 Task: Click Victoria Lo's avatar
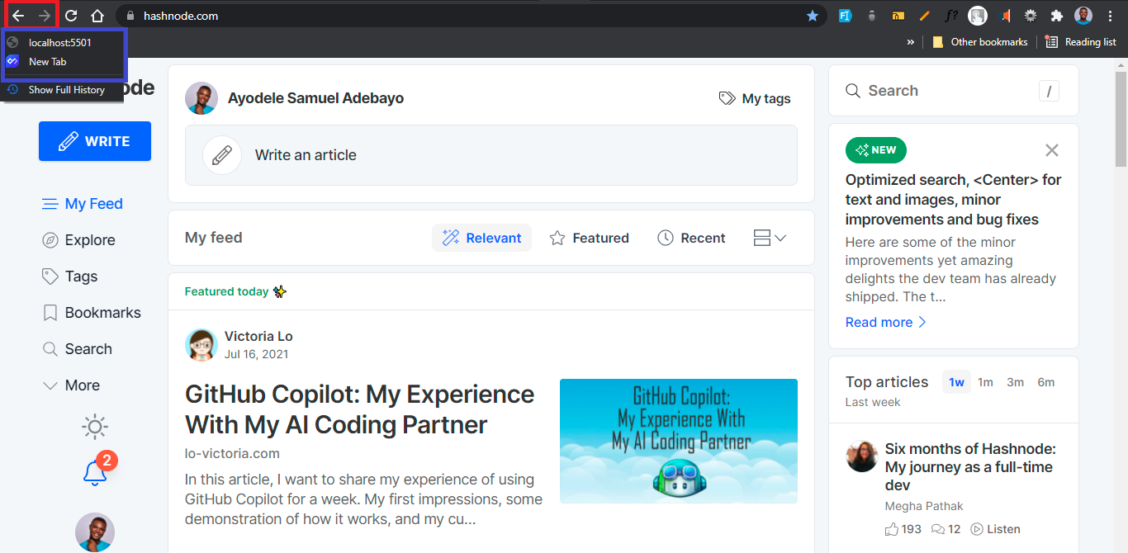pyautogui.click(x=201, y=345)
